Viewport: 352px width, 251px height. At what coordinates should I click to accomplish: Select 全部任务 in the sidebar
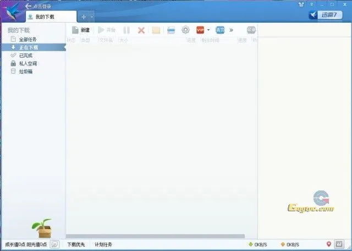coord(29,40)
